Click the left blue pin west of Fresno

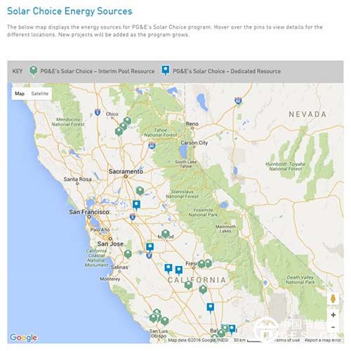(x=168, y=269)
